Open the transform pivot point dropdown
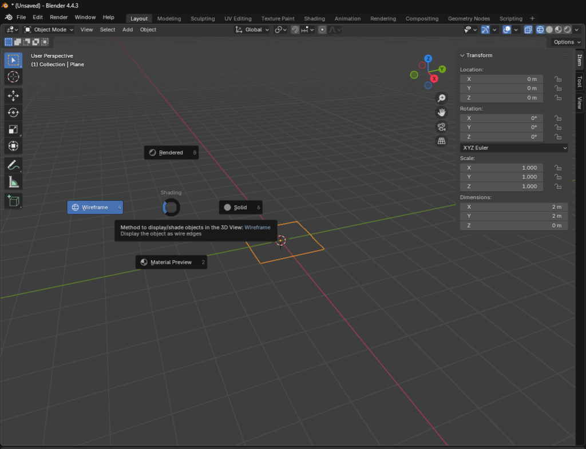 click(x=280, y=30)
